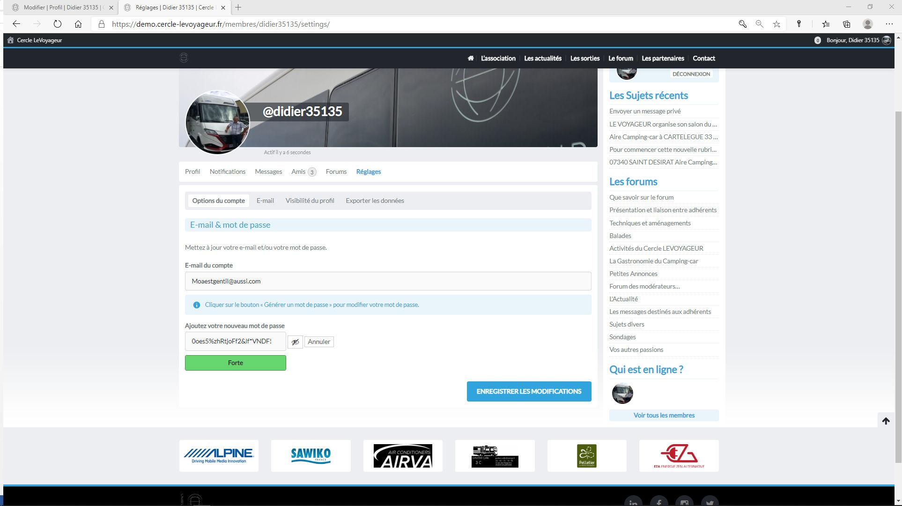Screen dimensions: 902x506
Task: Click the notification counter bubble
Action: coord(818,40)
